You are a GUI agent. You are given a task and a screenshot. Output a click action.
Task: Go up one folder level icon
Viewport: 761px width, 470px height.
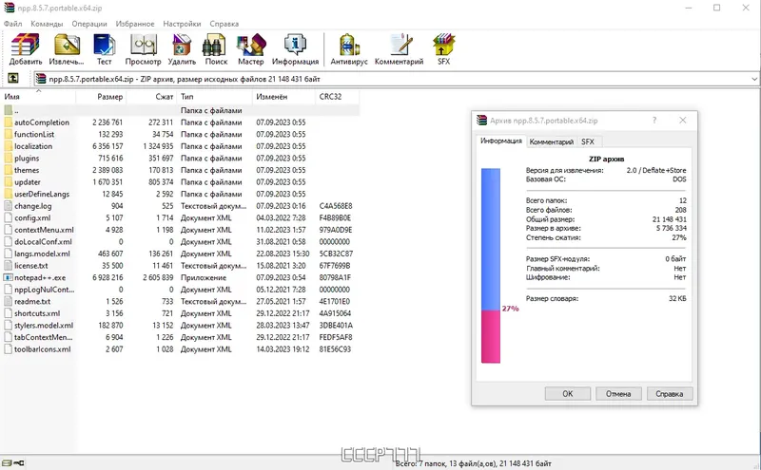pyautogui.click(x=13, y=78)
